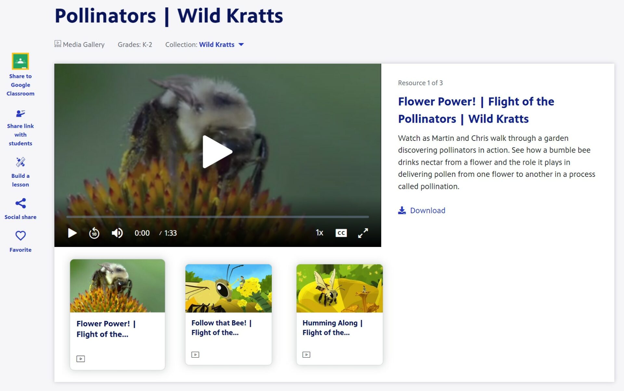The height and width of the screenshot is (391, 624).
Task: Click the resource title Flower Power! heading
Action: [x=476, y=110]
